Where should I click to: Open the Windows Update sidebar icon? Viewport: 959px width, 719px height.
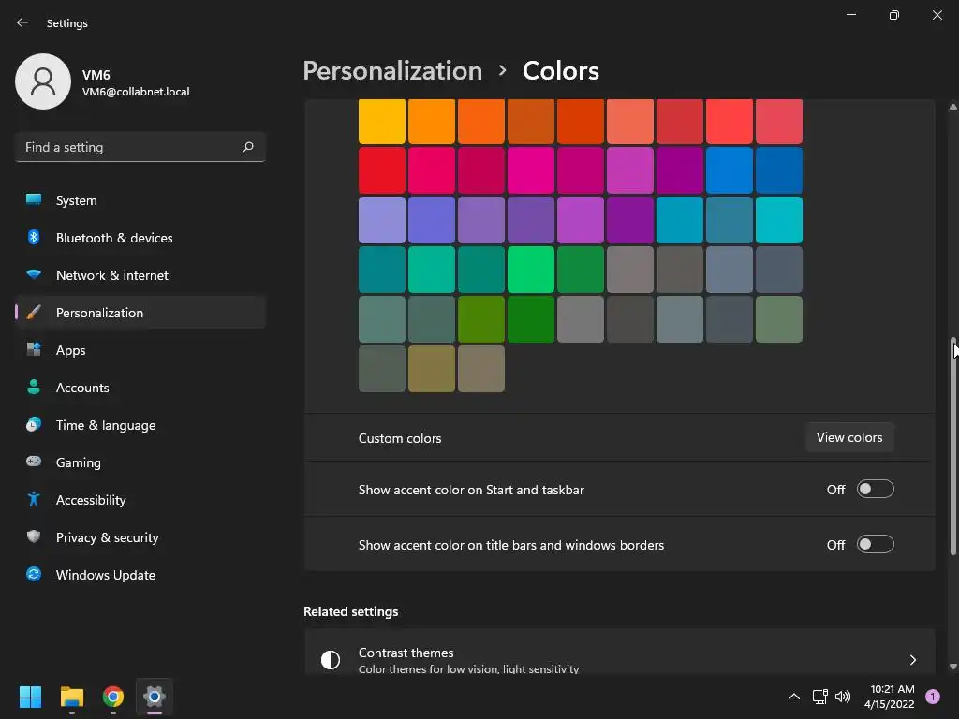[34, 574]
